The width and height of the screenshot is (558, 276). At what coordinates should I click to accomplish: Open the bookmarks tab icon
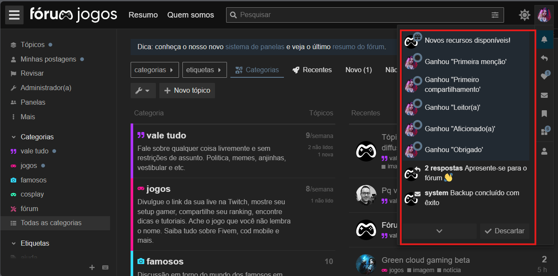(x=544, y=114)
